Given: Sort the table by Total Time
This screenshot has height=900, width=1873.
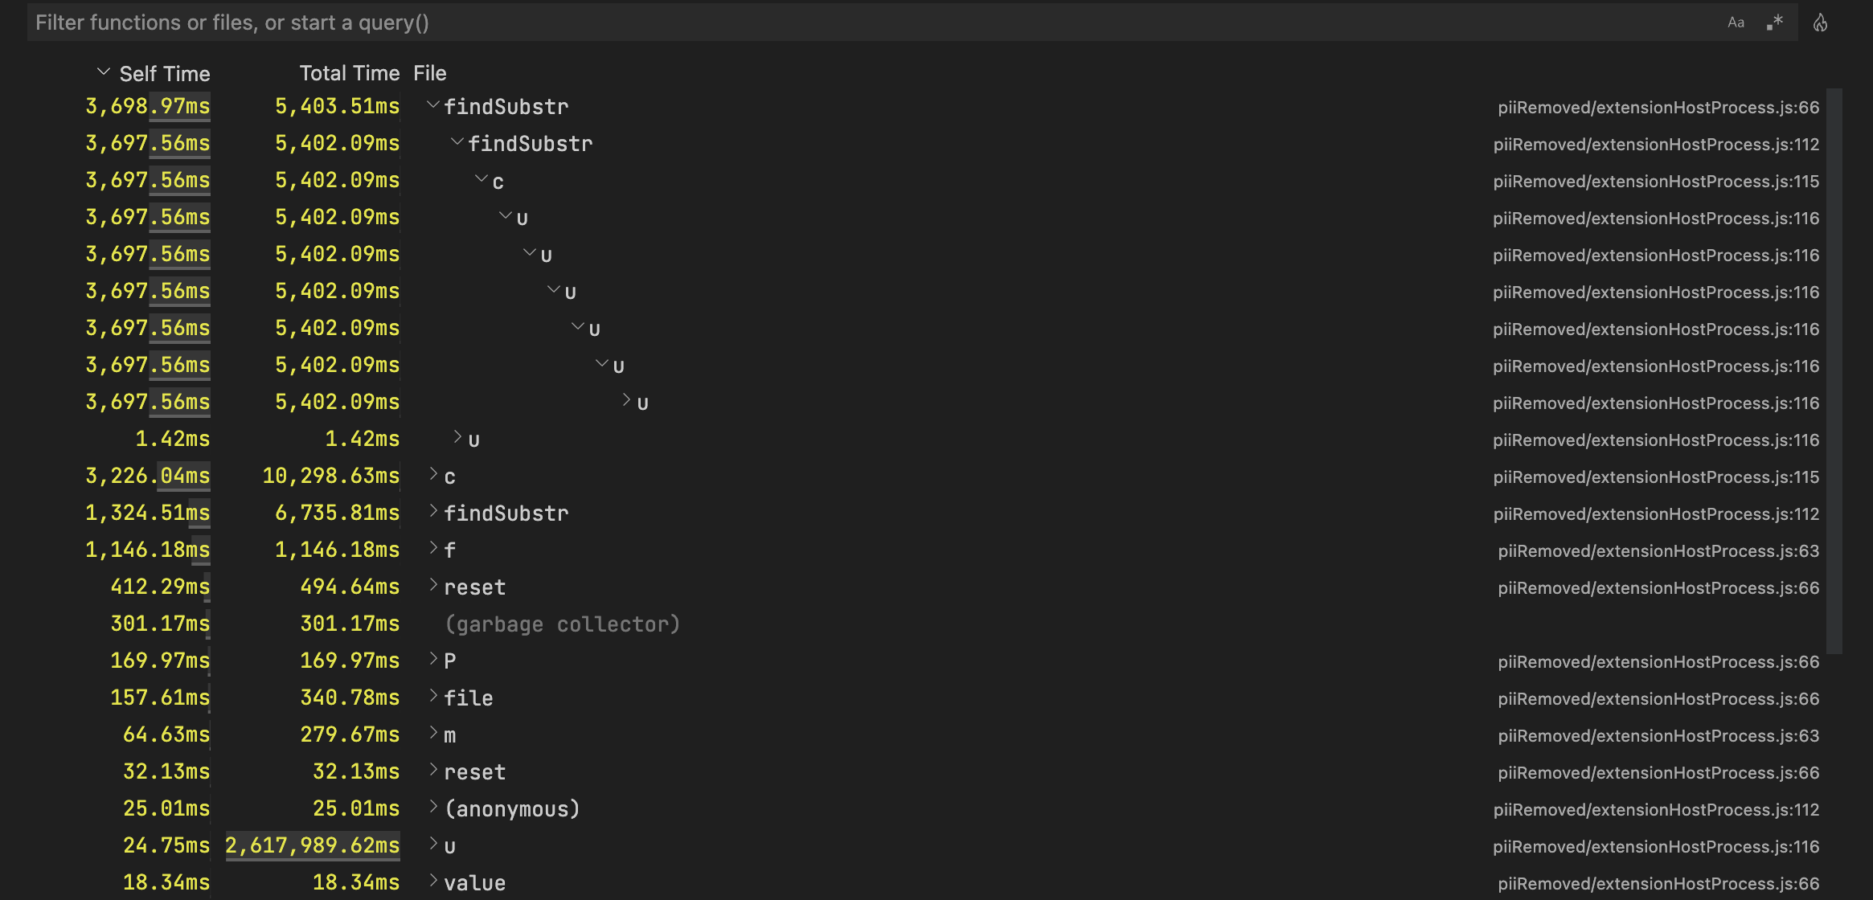Looking at the screenshot, I should pos(350,73).
